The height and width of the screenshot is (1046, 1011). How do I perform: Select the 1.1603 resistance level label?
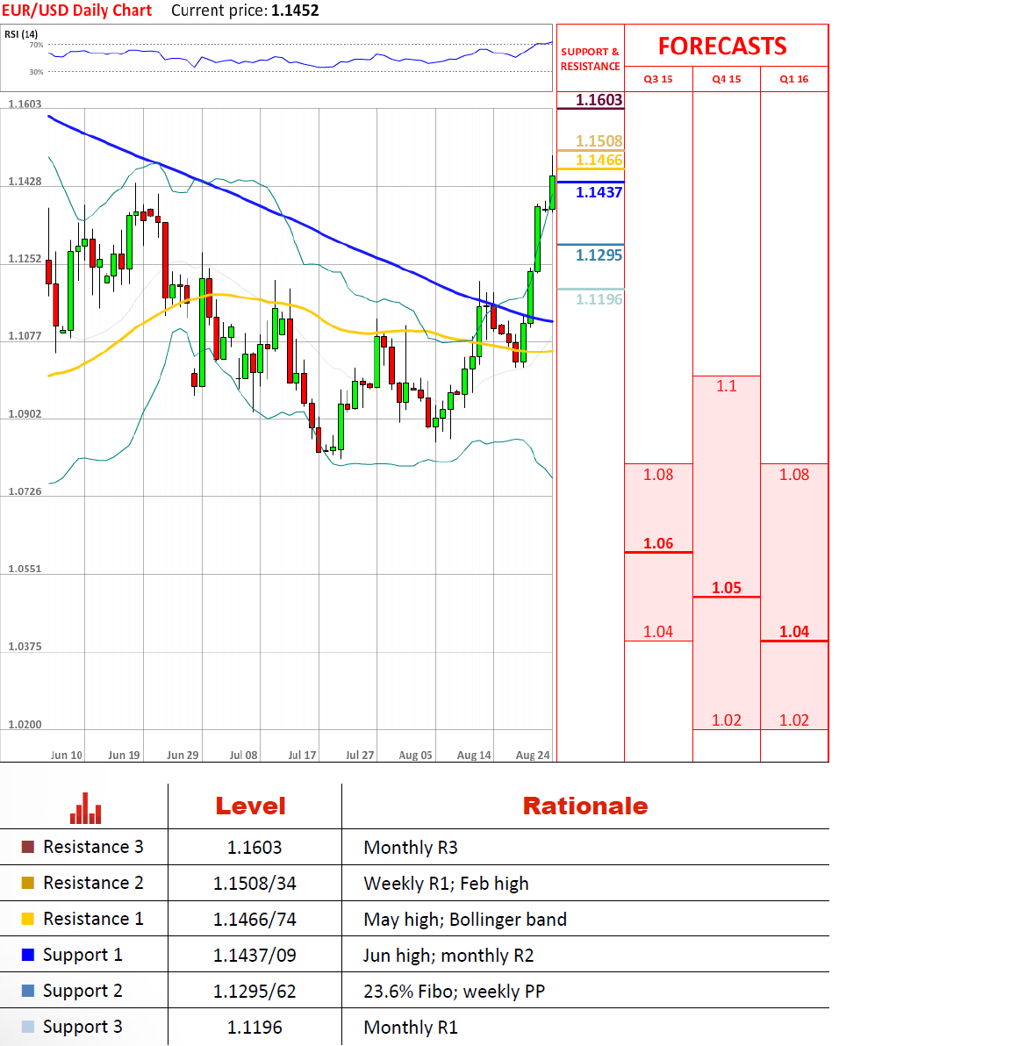(599, 100)
